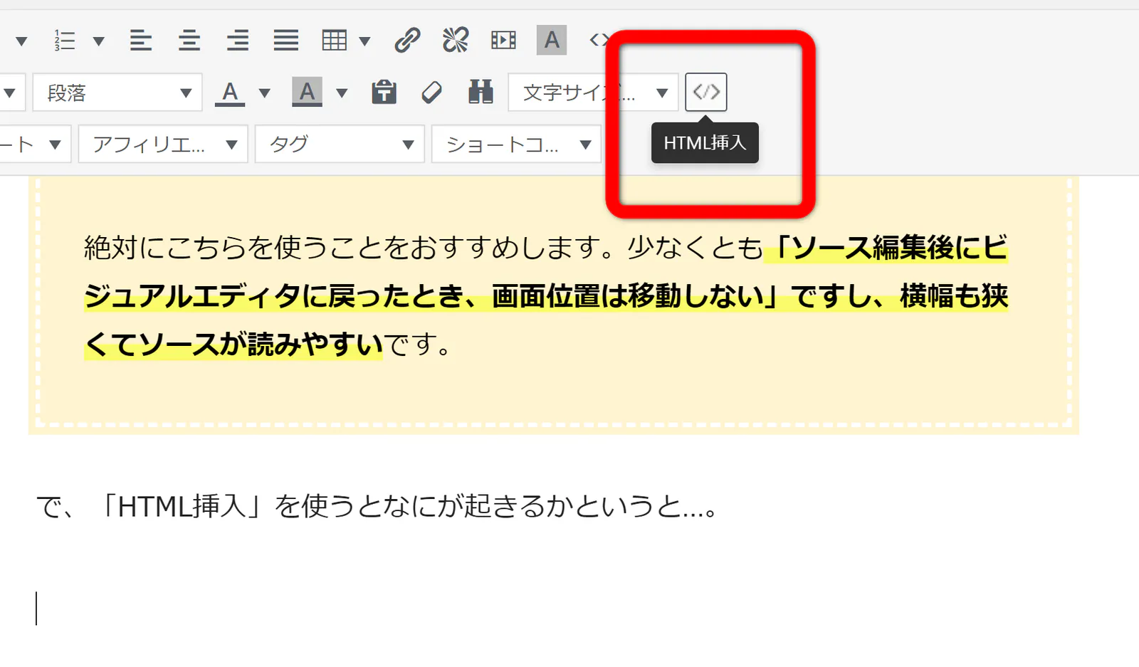Image resolution: width=1139 pixels, height=667 pixels.
Task: Open the background color picker arrow
Action: 342,93
